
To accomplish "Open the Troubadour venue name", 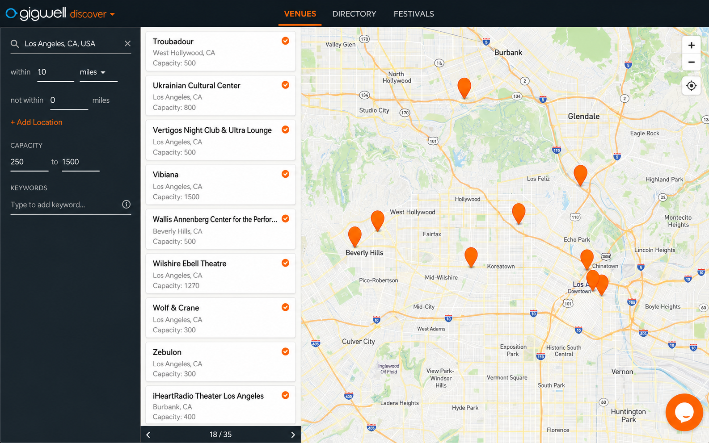I will point(173,42).
